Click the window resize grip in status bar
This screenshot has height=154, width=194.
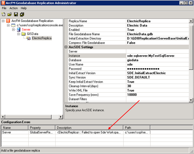[x=192, y=151]
